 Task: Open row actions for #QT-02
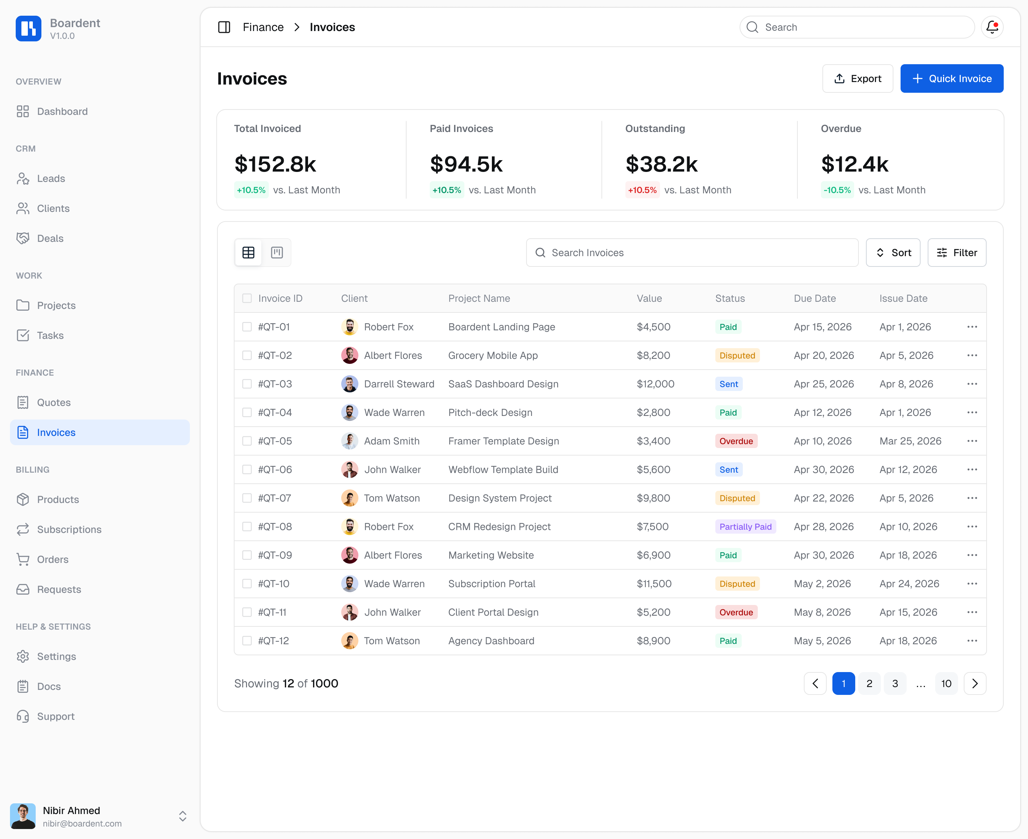(972, 355)
